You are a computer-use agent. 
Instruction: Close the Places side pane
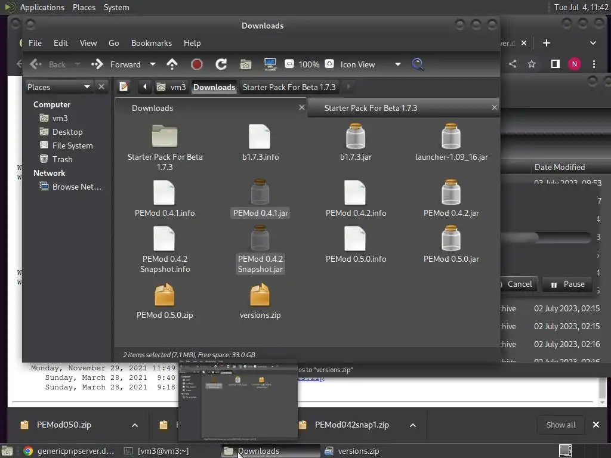pos(101,87)
